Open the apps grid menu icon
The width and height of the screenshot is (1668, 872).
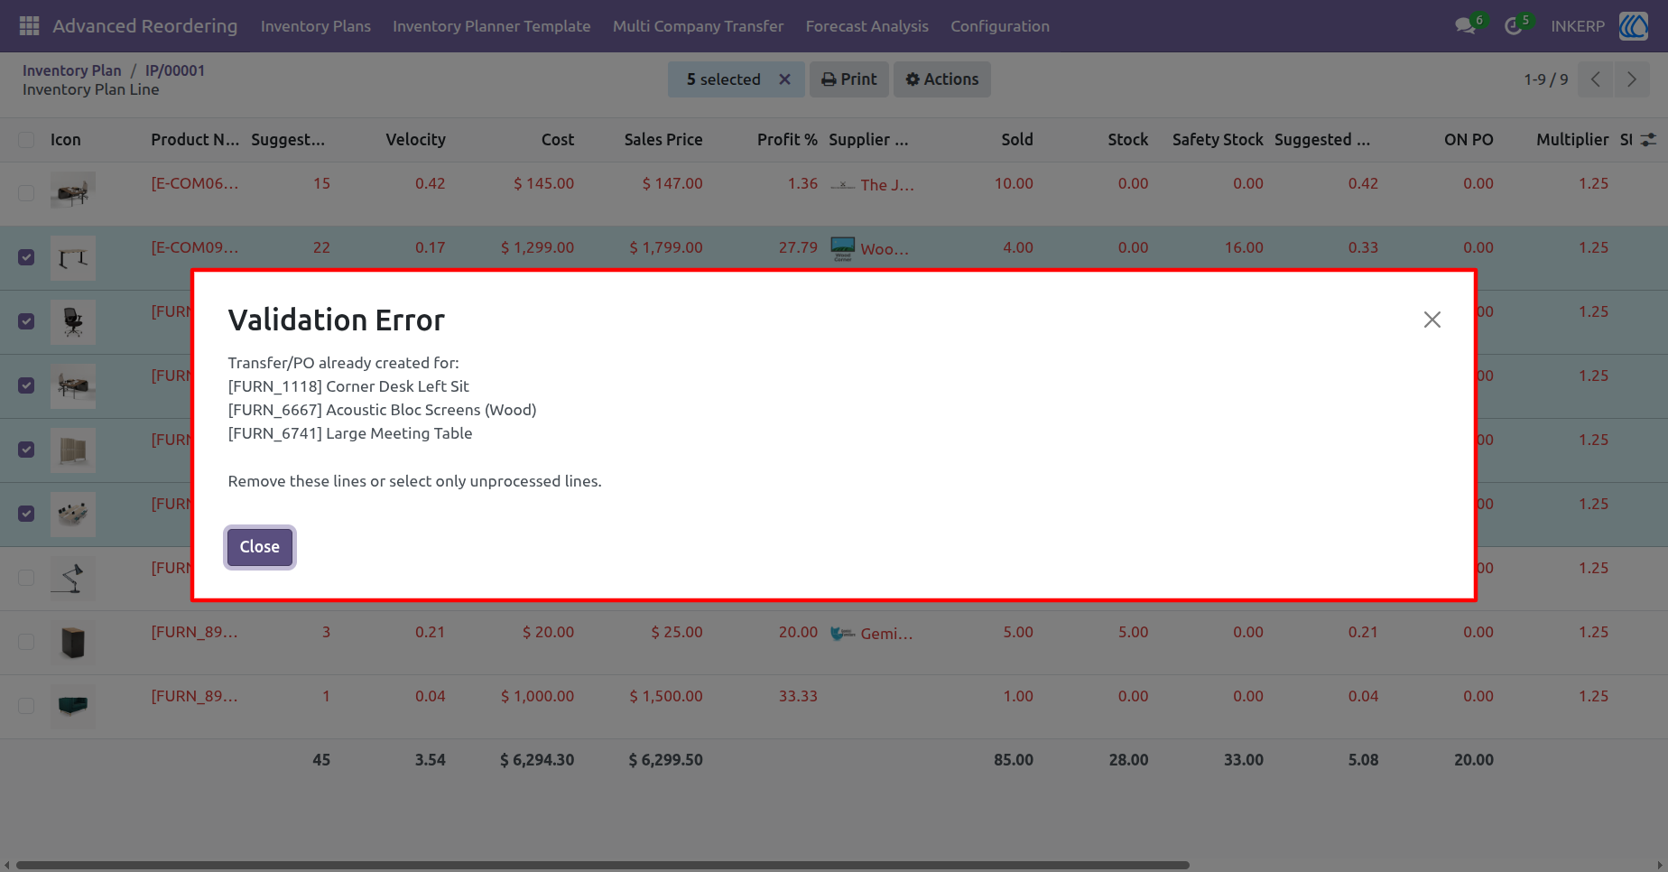29,26
